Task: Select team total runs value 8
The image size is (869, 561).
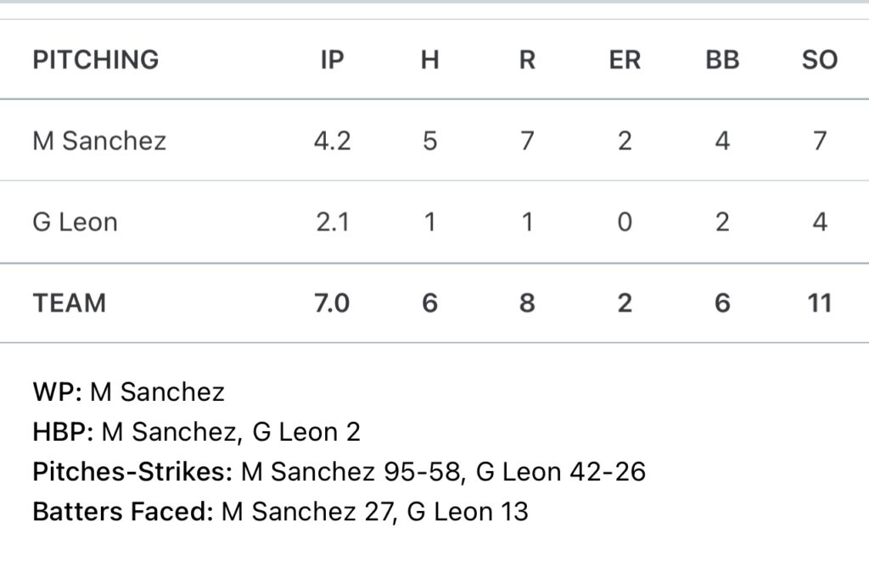Action: [x=527, y=303]
